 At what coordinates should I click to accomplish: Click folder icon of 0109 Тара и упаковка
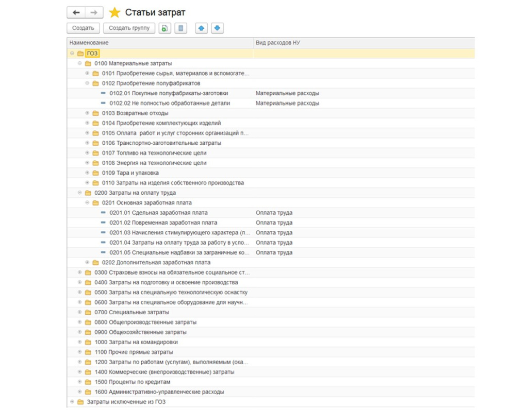(x=95, y=173)
